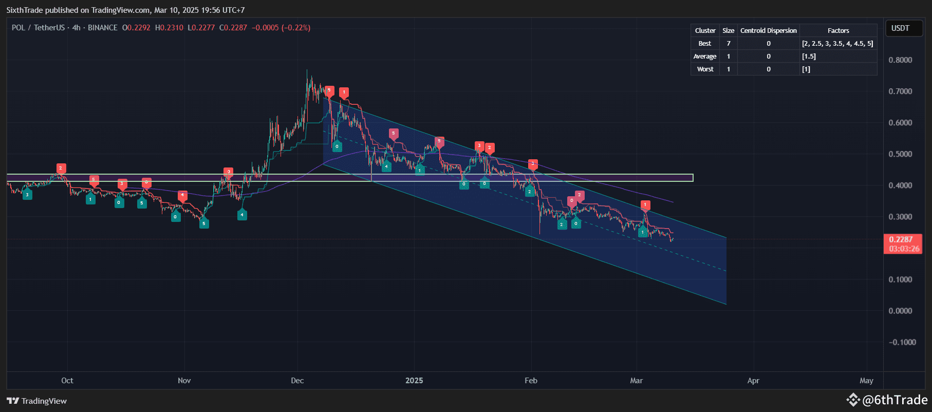Image resolution: width=932 pixels, height=412 pixels.
Task: Click the Average cluster row label
Action: coord(705,57)
